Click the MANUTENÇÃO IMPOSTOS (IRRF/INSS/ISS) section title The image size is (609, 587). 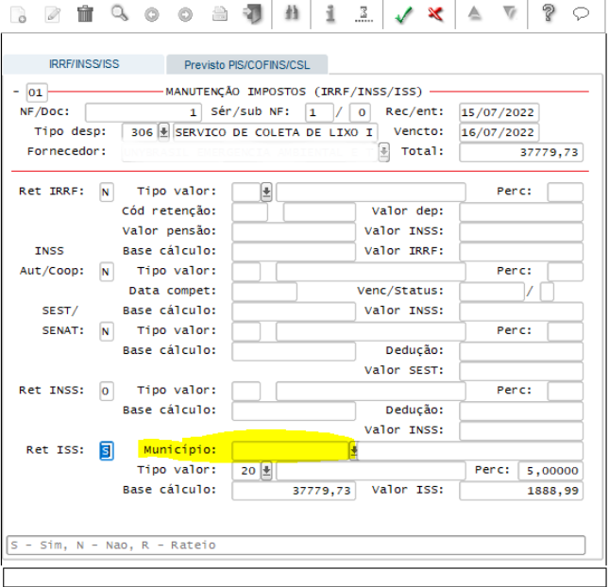tap(294, 92)
